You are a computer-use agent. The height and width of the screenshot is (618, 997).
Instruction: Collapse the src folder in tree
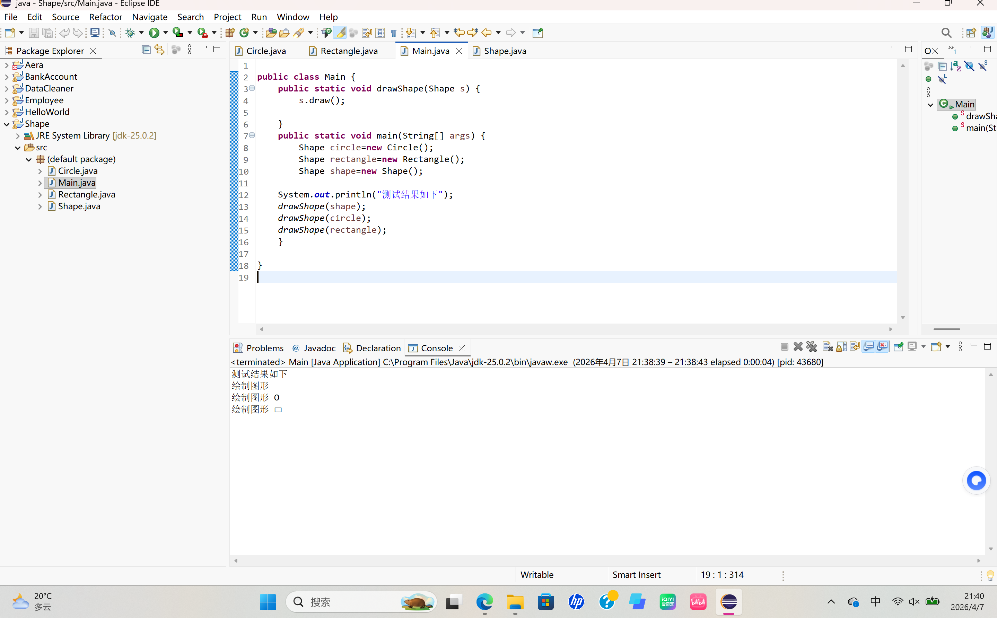(x=18, y=148)
